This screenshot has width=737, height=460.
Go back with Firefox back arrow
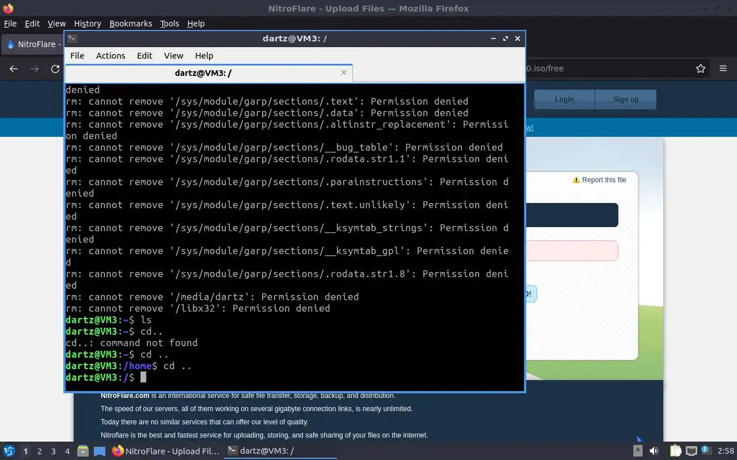pos(14,68)
